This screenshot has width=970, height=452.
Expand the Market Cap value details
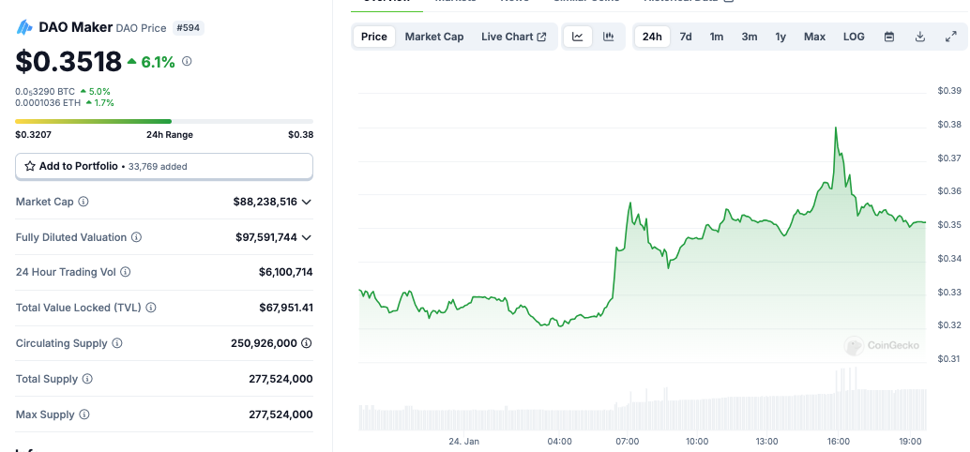coord(307,202)
